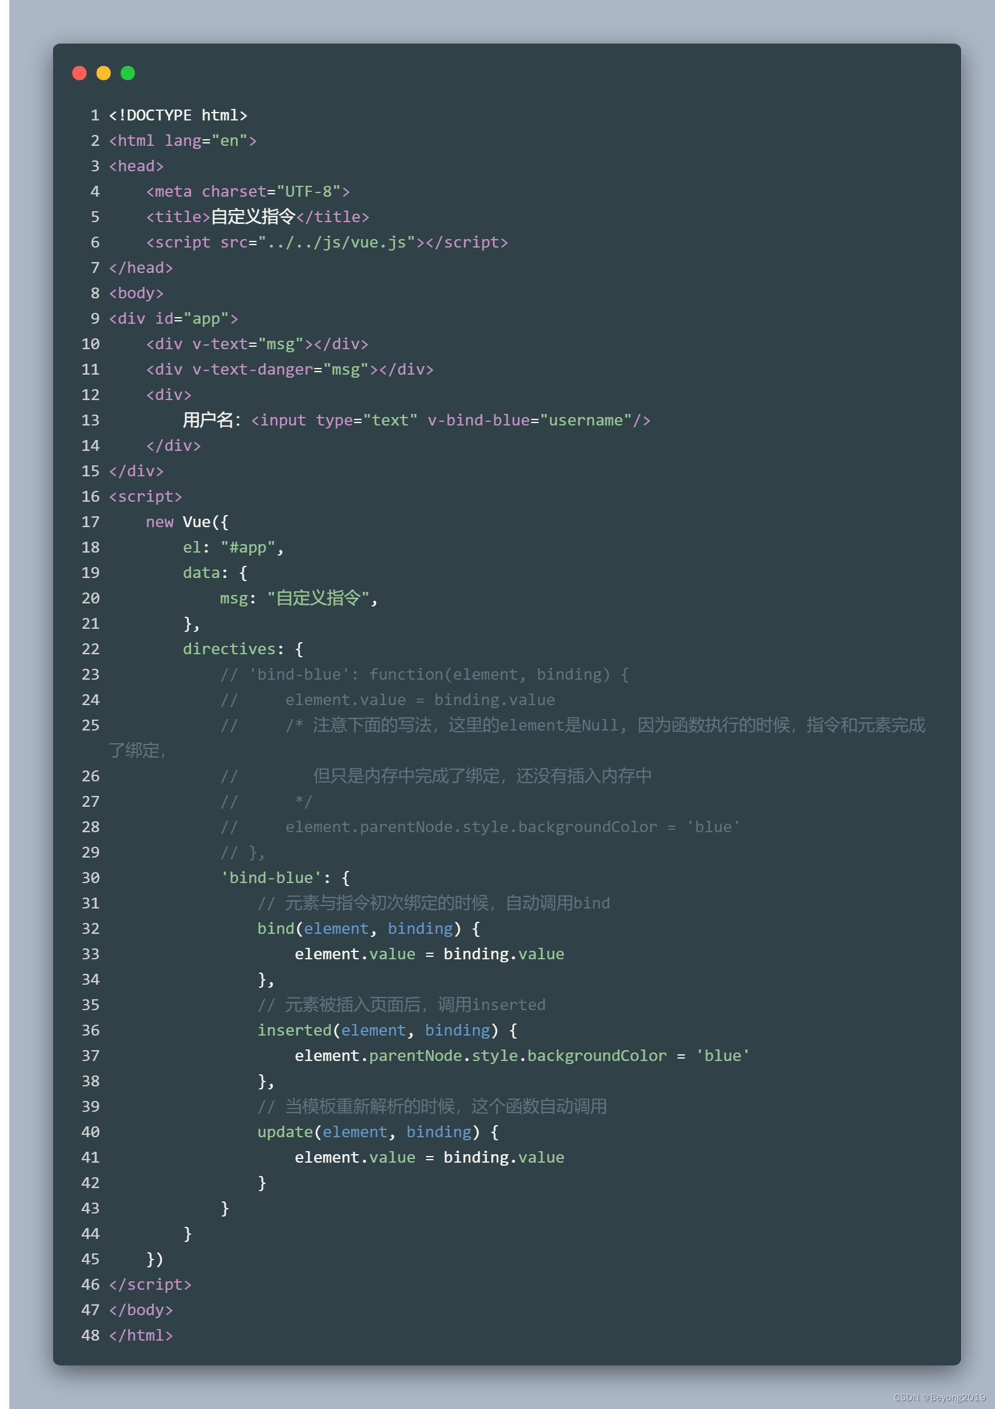
Task: Click the div id="app" line
Action: [174, 318]
